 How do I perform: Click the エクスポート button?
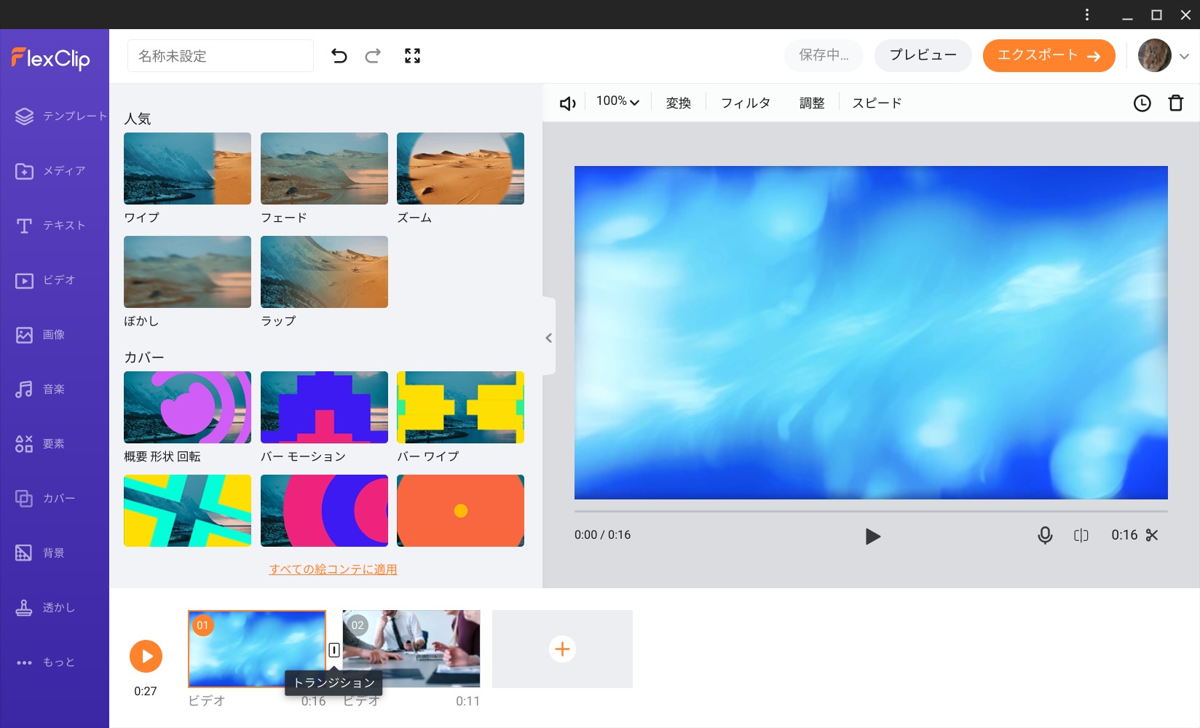1049,56
